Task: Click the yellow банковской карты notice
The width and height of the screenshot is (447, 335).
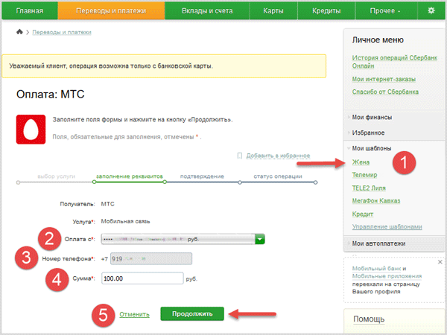Action: click(164, 66)
